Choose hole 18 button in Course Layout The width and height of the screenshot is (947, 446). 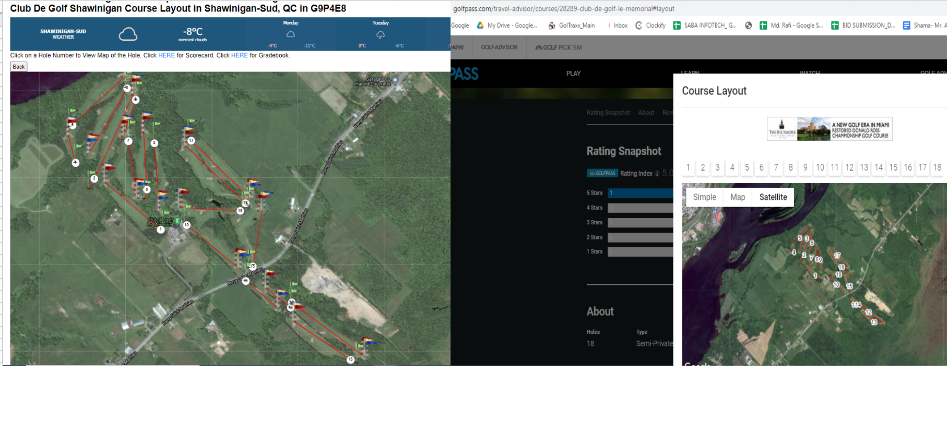(x=937, y=167)
